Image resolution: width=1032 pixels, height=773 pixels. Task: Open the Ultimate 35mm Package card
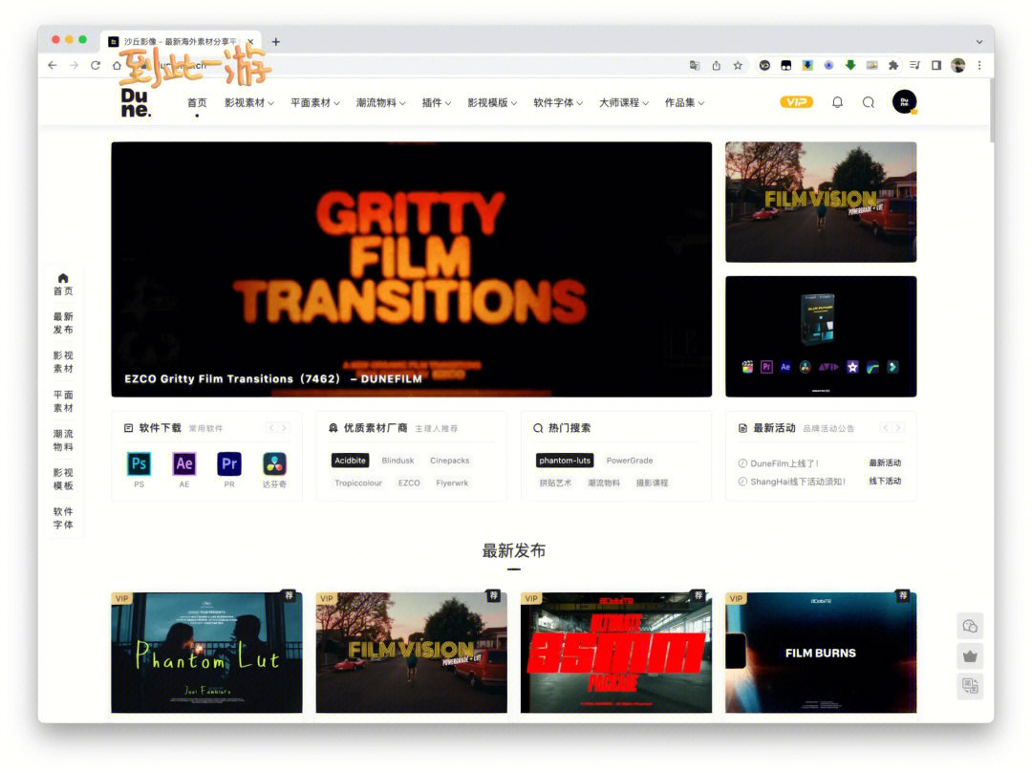[x=616, y=652]
